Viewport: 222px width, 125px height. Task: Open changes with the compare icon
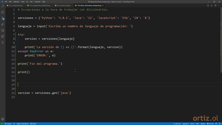[x=208, y=6]
